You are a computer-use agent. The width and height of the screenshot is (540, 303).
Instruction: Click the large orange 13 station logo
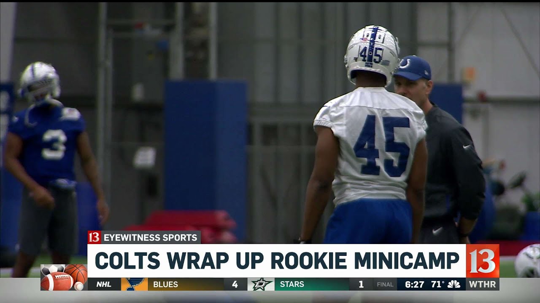483,261
